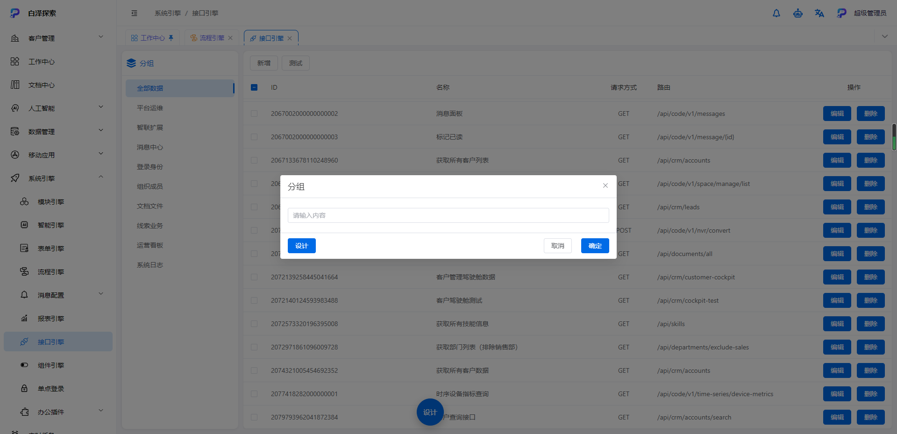Viewport: 897px width, 434px height.
Task: Select the 消息中心 group
Action: [x=180, y=147]
